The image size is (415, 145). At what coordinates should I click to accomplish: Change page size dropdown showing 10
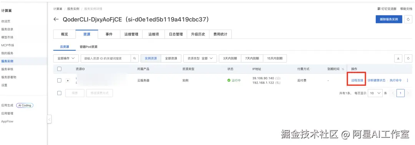point(375,93)
